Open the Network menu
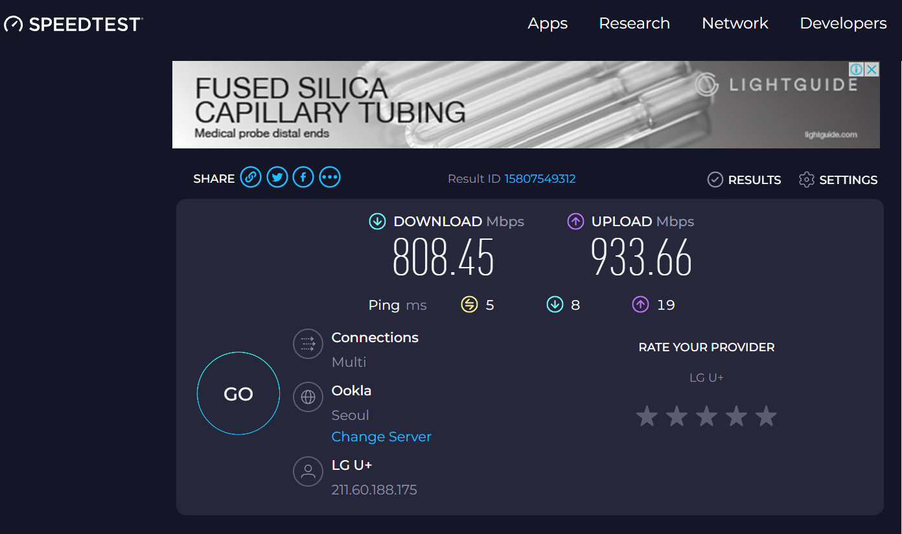Image resolution: width=902 pixels, height=534 pixels. pos(735,23)
